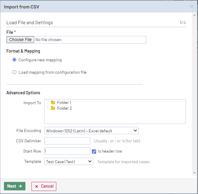Image resolution: width=198 pixels, height=194 pixels.
Task: Click the Choose File button
Action: coord(20,40)
